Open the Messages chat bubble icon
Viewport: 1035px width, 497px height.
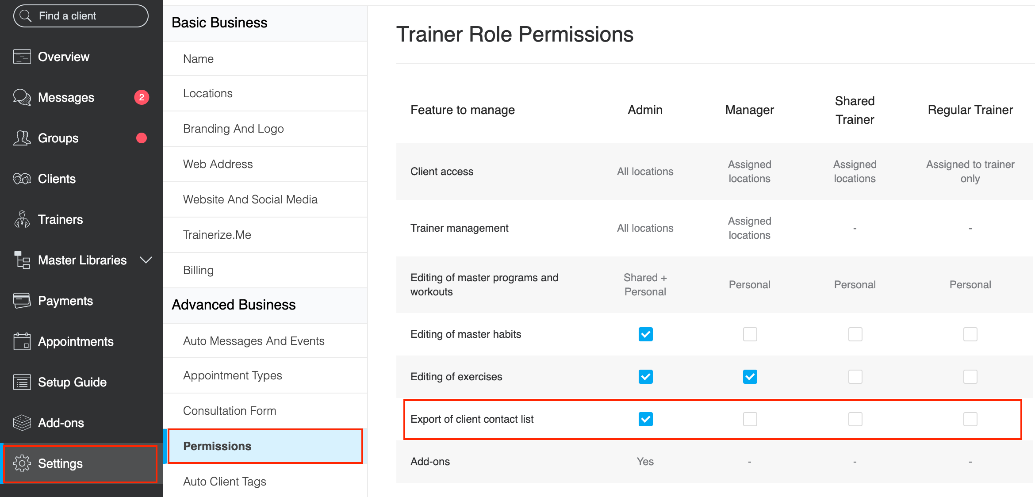click(22, 97)
